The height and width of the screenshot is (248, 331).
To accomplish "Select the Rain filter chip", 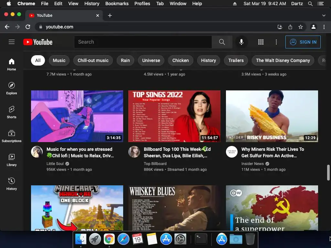I will (x=125, y=60).
